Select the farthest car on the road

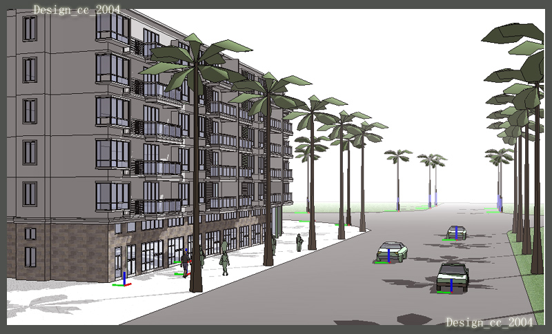coord(457,233)
